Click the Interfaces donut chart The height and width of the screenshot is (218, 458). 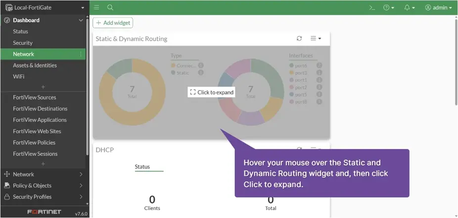(x=251, y=92)
